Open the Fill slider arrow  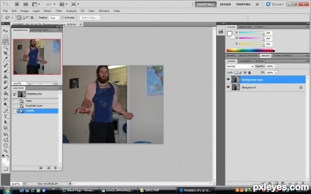pos(276,72)
